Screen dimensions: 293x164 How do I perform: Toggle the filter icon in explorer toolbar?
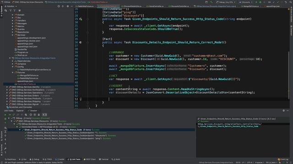click(x=11, y=10)
